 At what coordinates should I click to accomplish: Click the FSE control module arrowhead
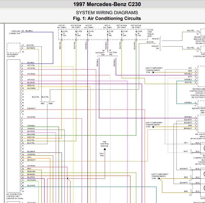(105, 149)
